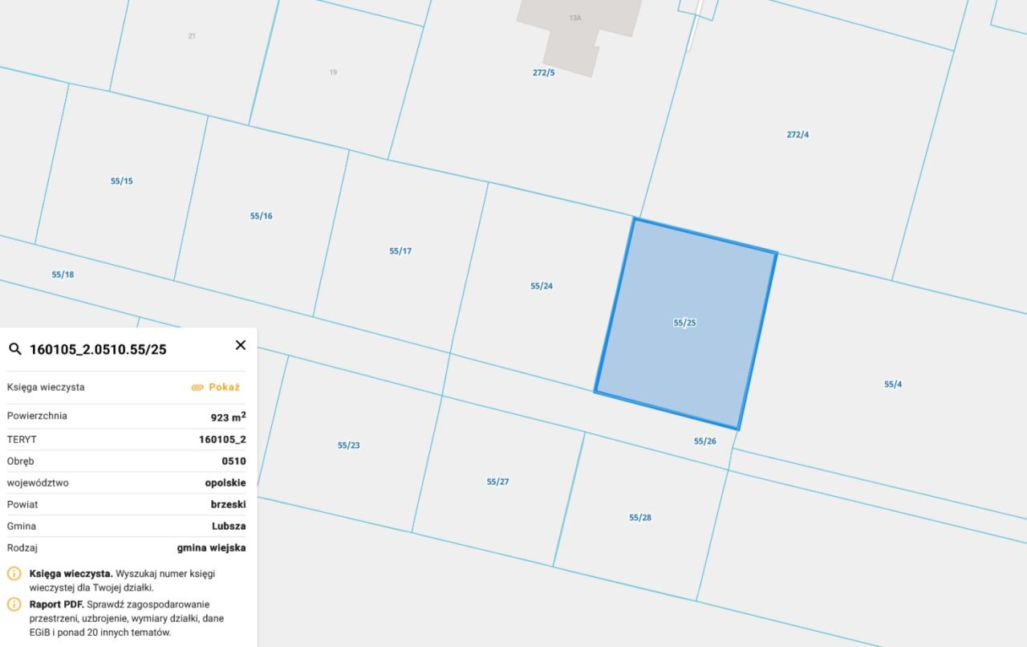Close the parcel info panel
The height and width of the screenshot is (647, 1027).
pos(240,345)
